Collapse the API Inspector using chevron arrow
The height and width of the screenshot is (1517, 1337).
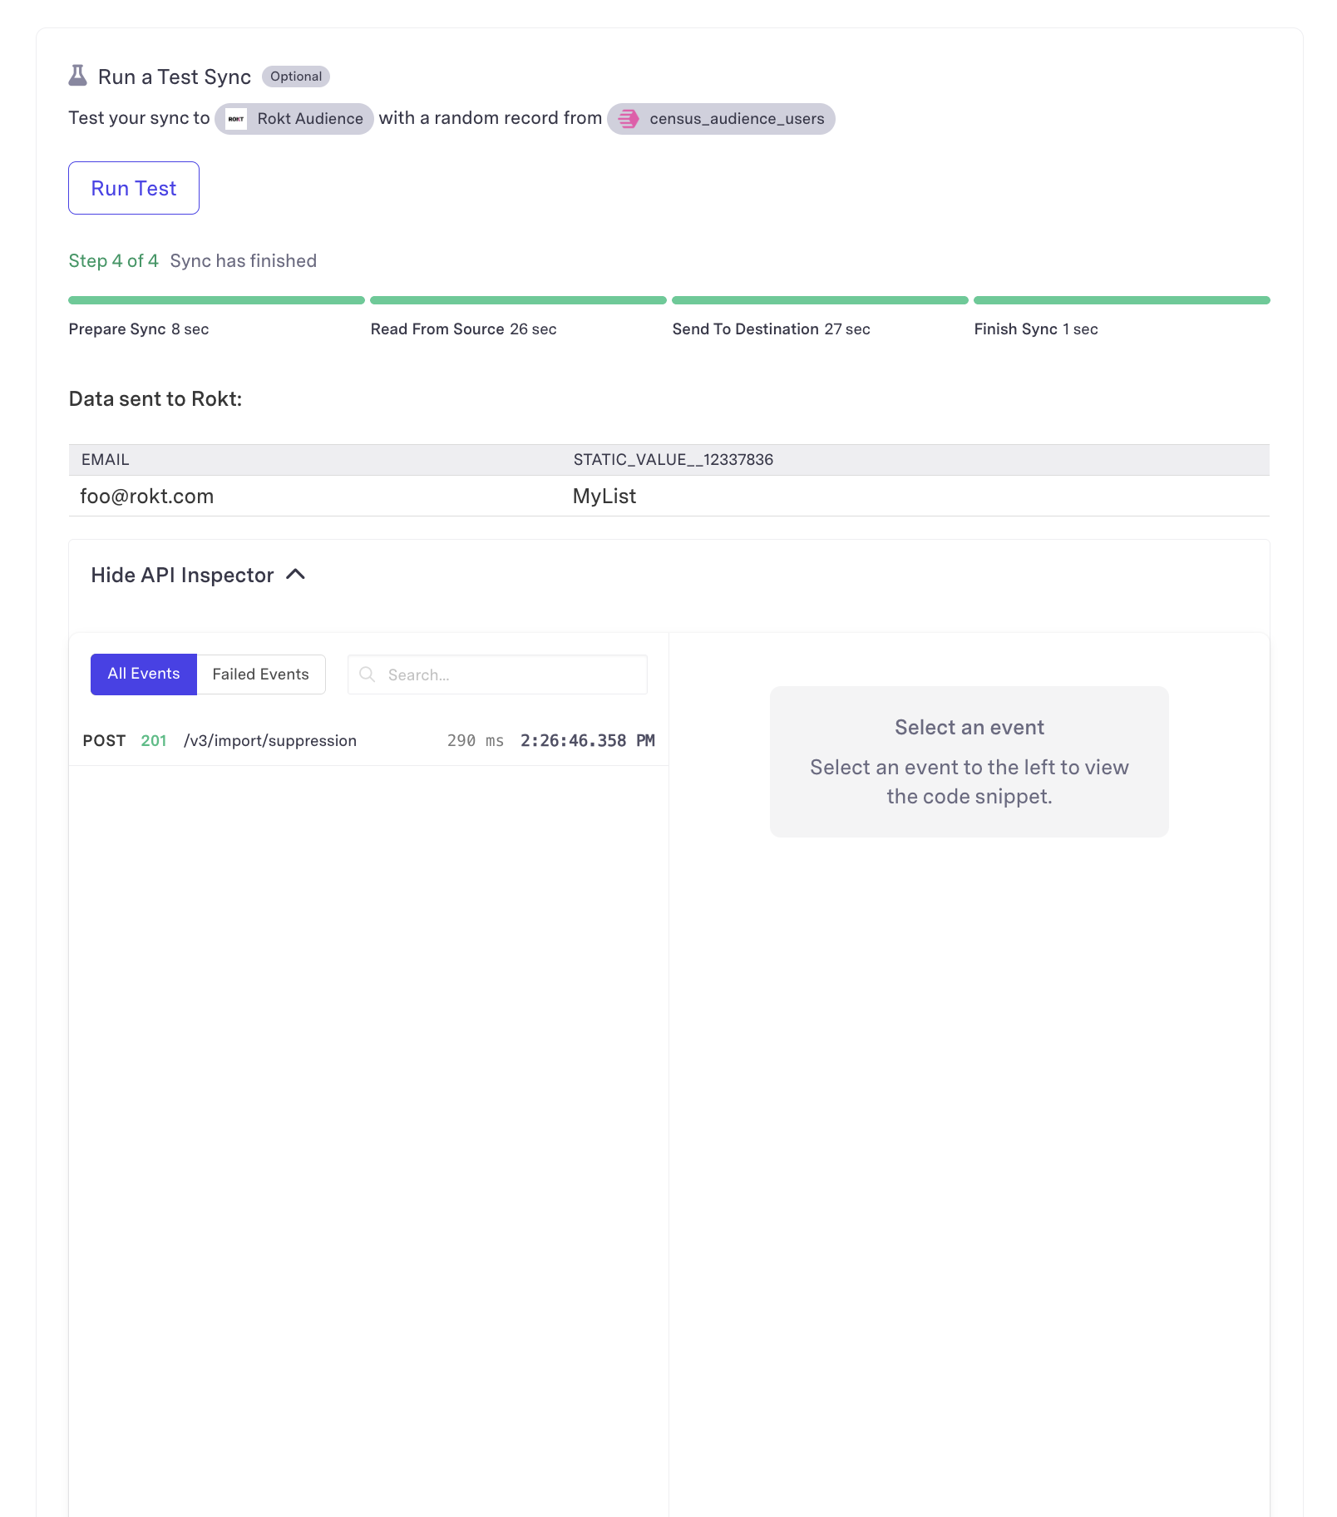pyautogui.click(x=296, y=575)
